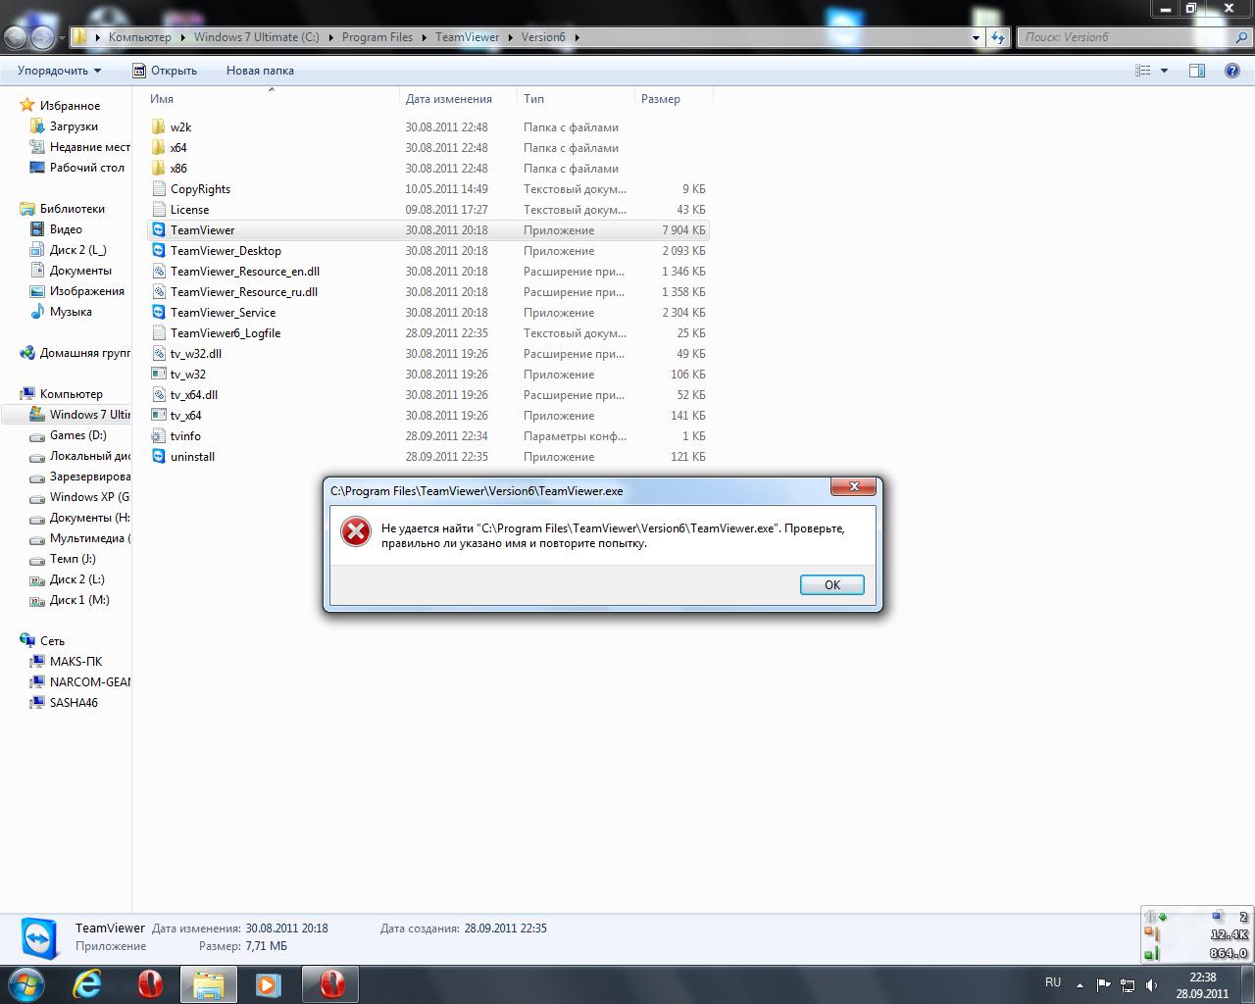Open the help question mark icon

1232,71
